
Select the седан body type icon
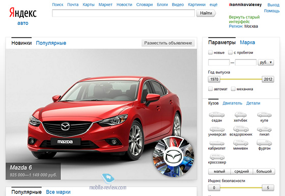217,115
